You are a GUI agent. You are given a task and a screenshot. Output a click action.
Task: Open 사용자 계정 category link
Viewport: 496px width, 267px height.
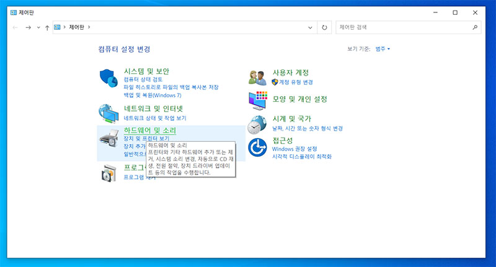(291, 72)
